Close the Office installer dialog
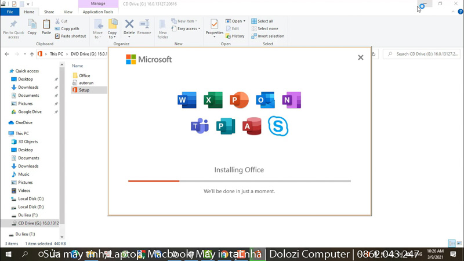 pyautogui.click(x=361, y=57)
